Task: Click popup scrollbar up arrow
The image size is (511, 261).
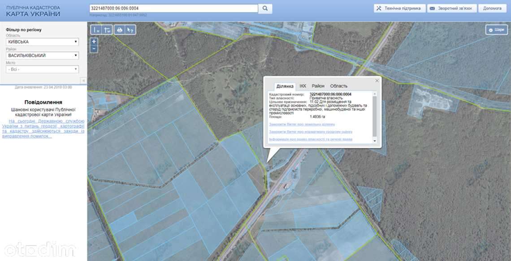Action: pos(374,93)
